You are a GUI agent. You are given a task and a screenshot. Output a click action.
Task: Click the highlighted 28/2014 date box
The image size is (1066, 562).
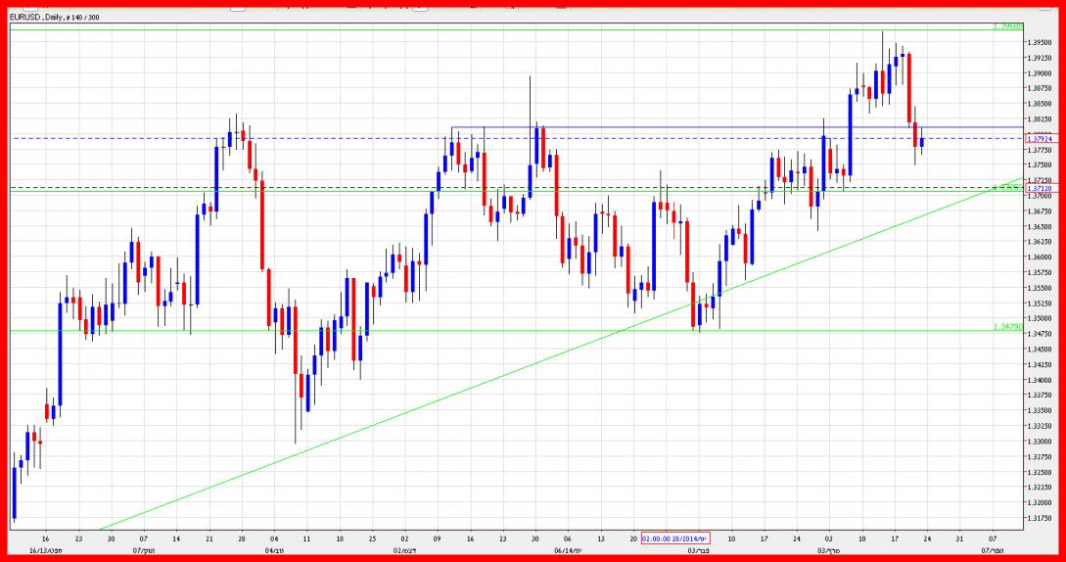674,539
